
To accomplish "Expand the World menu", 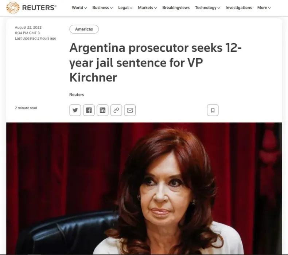I will [x=79, y=8].
